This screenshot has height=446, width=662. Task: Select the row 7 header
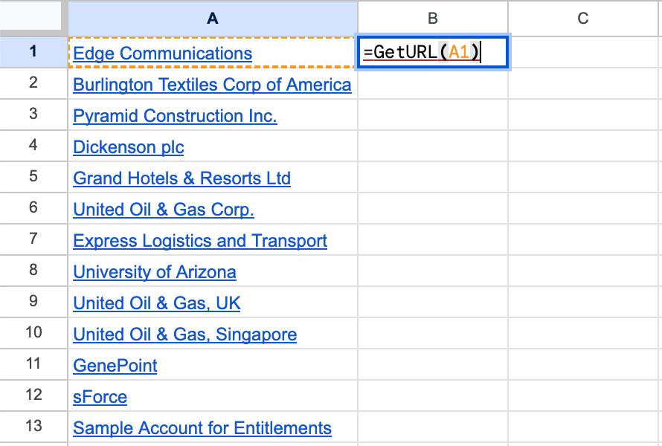(x=33, y=239)
